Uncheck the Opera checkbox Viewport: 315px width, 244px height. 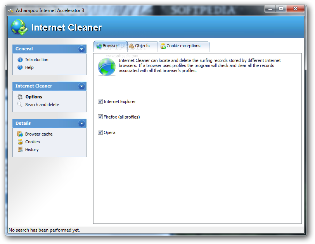pos(100,132)
